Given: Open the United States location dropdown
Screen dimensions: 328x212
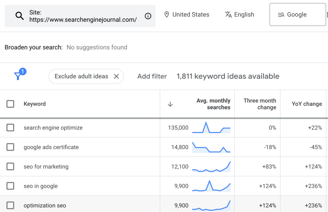Looking at the screenshot, I should tap(191, 14).
